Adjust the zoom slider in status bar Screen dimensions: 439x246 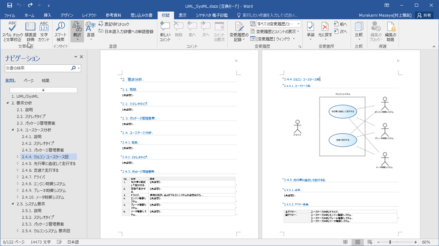[390, 242]
